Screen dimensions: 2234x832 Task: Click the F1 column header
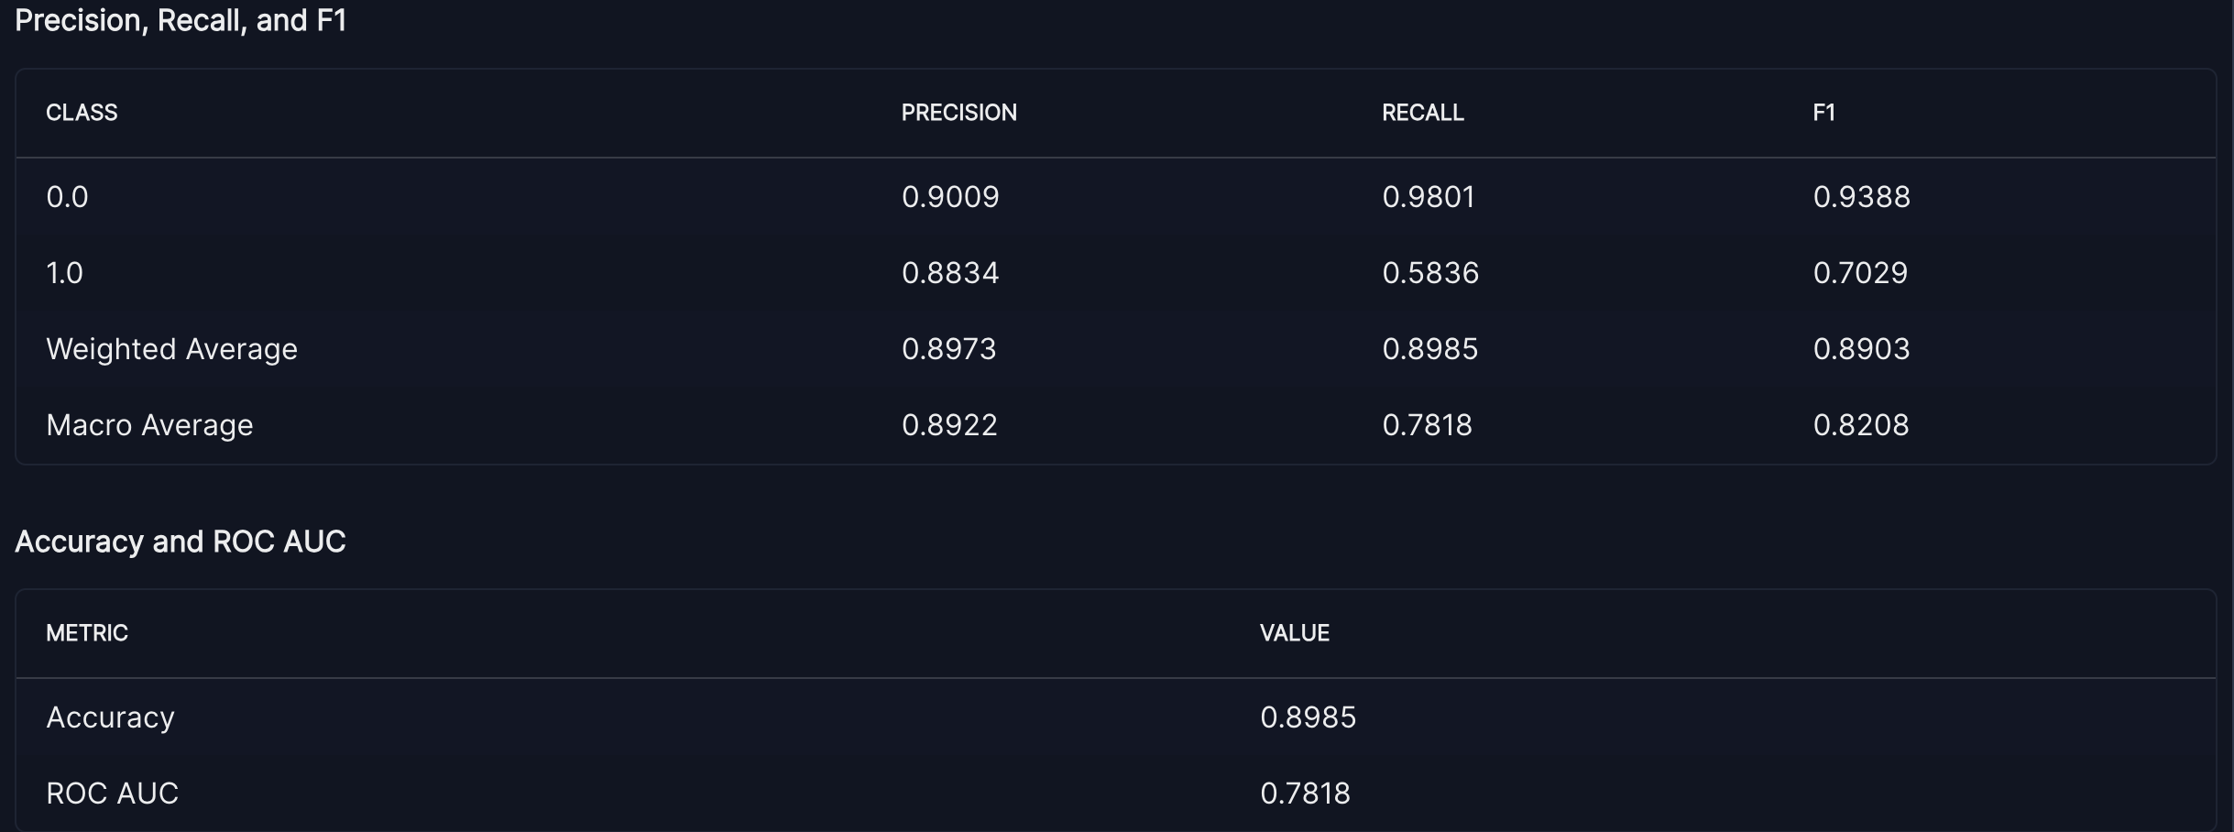1823,113
